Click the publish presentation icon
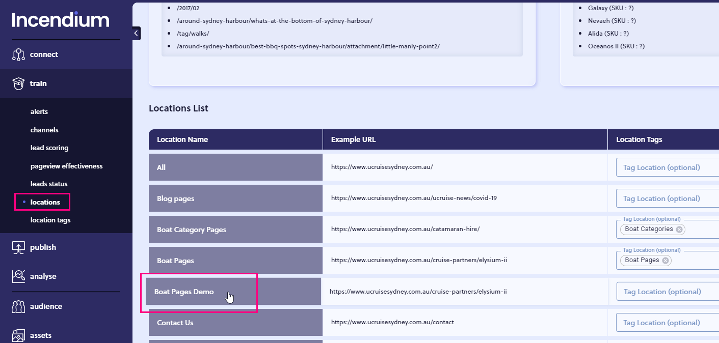The width and height of the screenshot is (719, 343). point(18,247)
